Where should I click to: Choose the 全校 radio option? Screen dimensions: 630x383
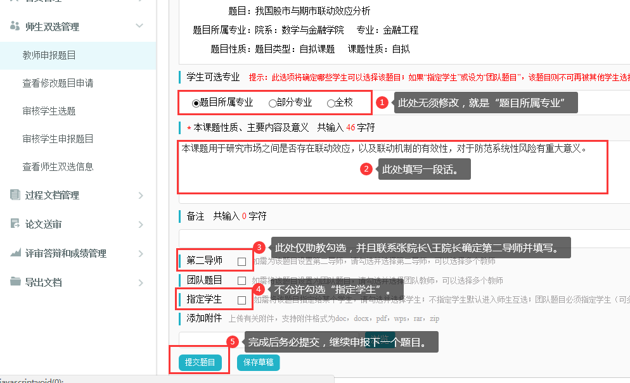coord(331,103)
